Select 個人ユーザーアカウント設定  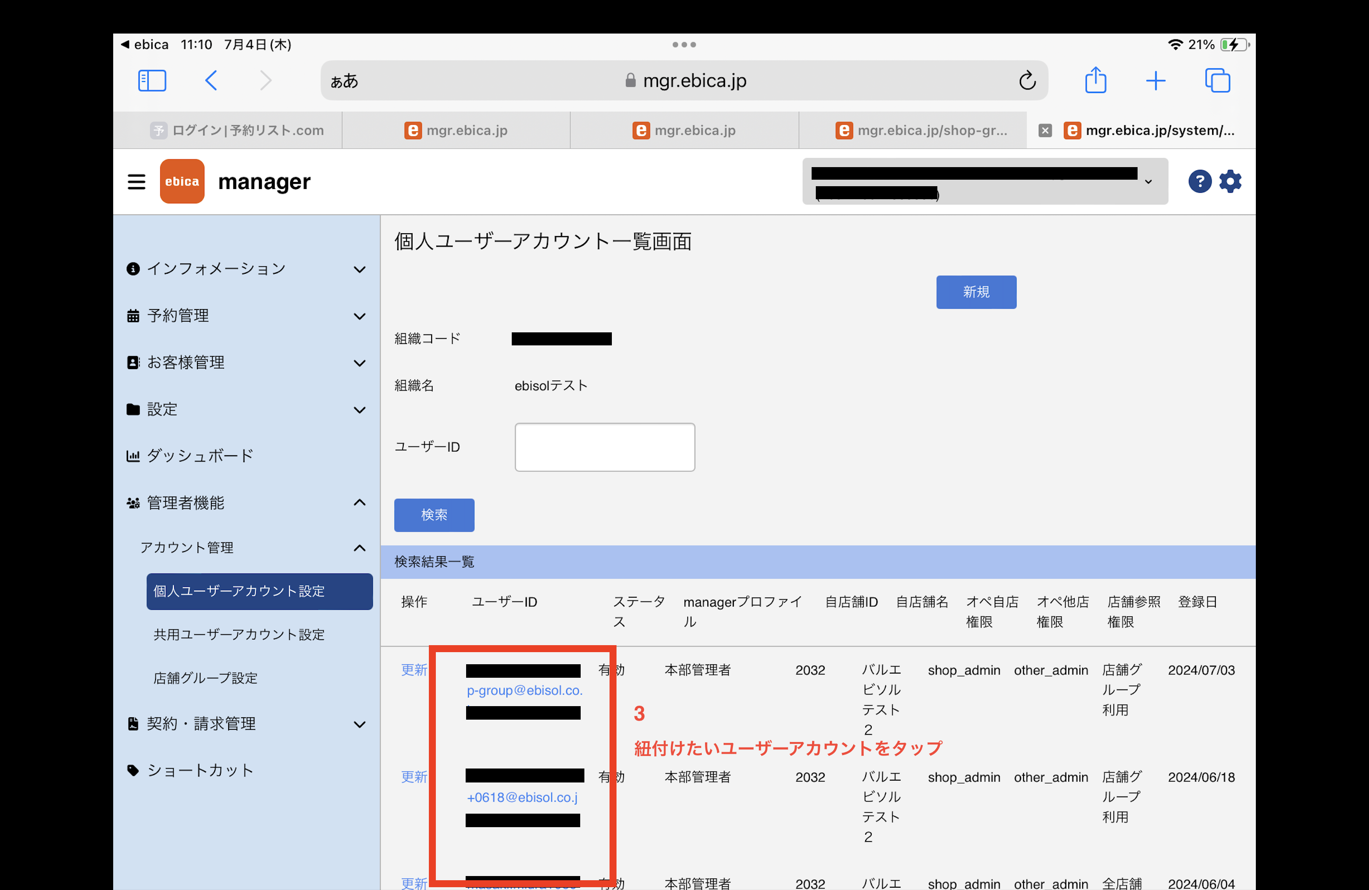259,592
